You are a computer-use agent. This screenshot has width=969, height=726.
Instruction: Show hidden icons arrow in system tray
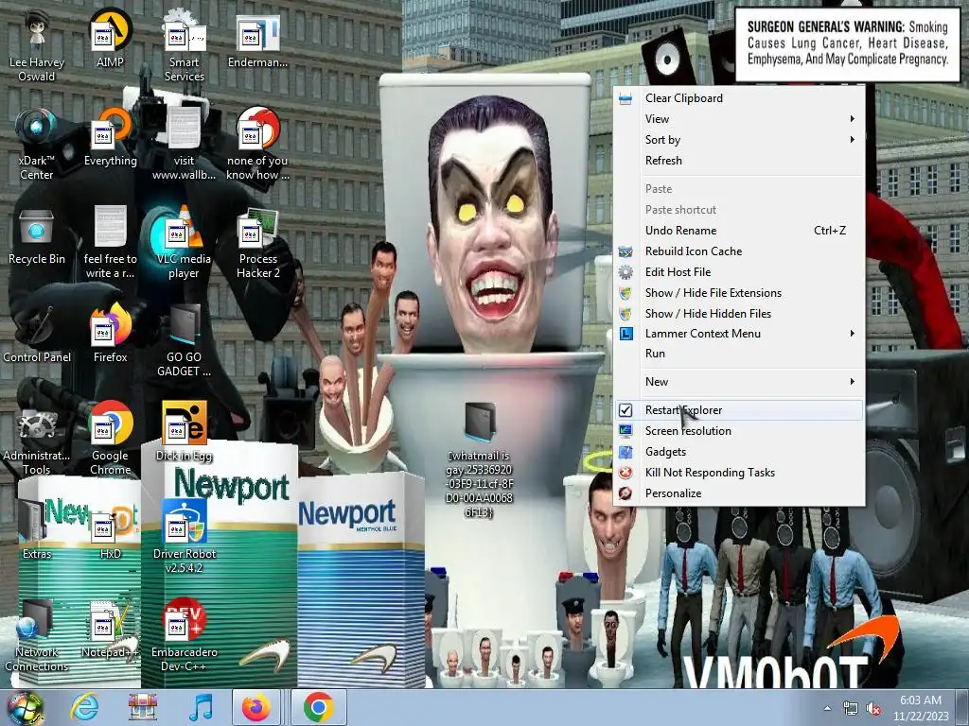827,708
